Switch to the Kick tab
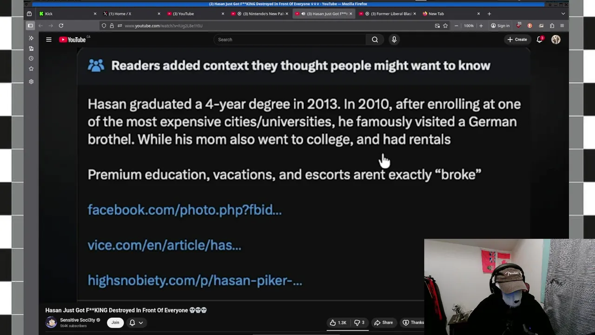The height and width of the screenshot is (335, 595). click(x=68, y=13)
